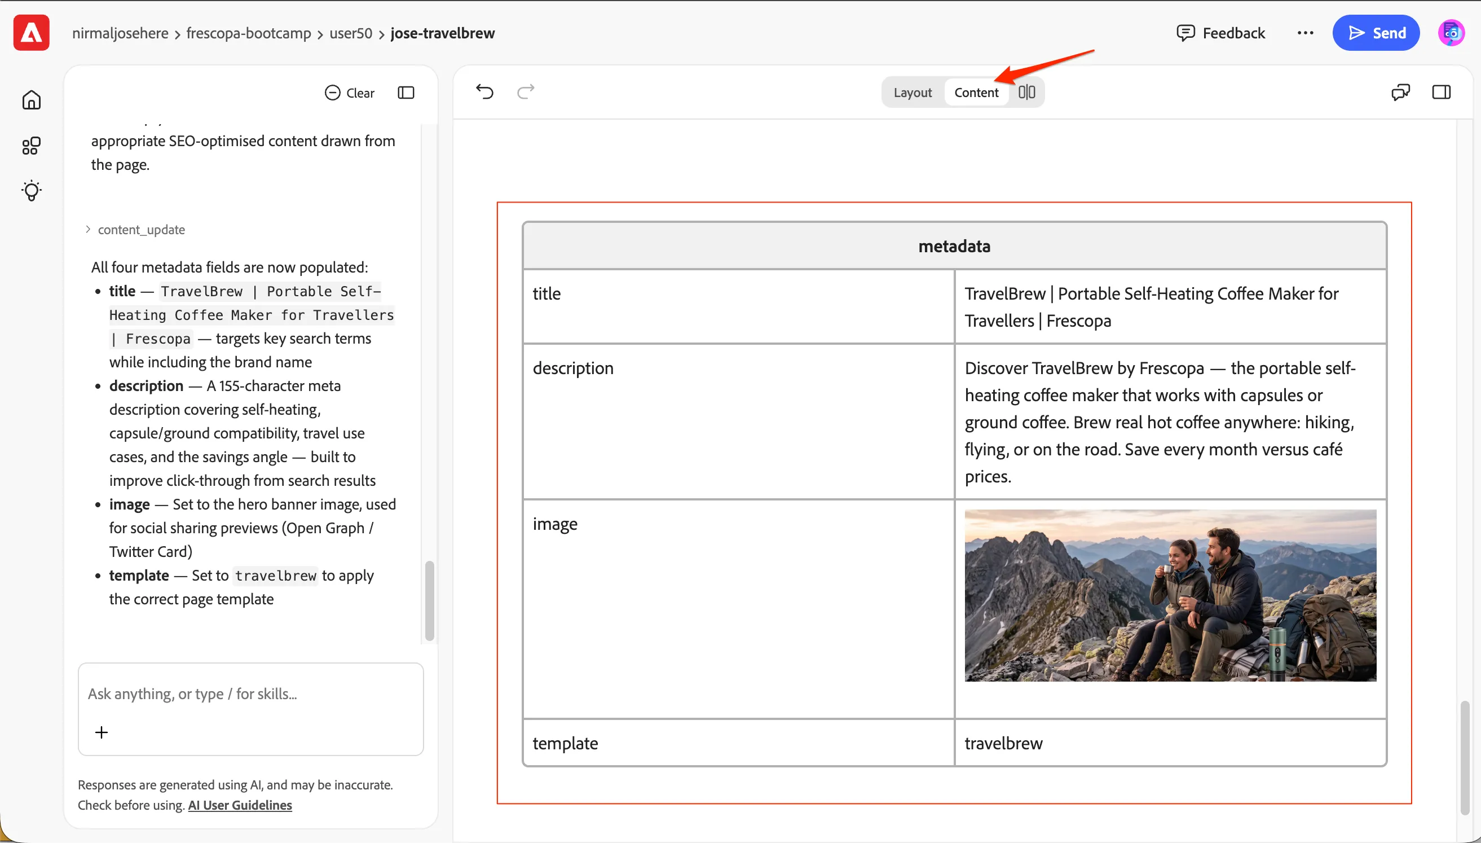Clear the chat conversation
Viewport: 1481px width, 843px height.
click(x=350, y=93)
